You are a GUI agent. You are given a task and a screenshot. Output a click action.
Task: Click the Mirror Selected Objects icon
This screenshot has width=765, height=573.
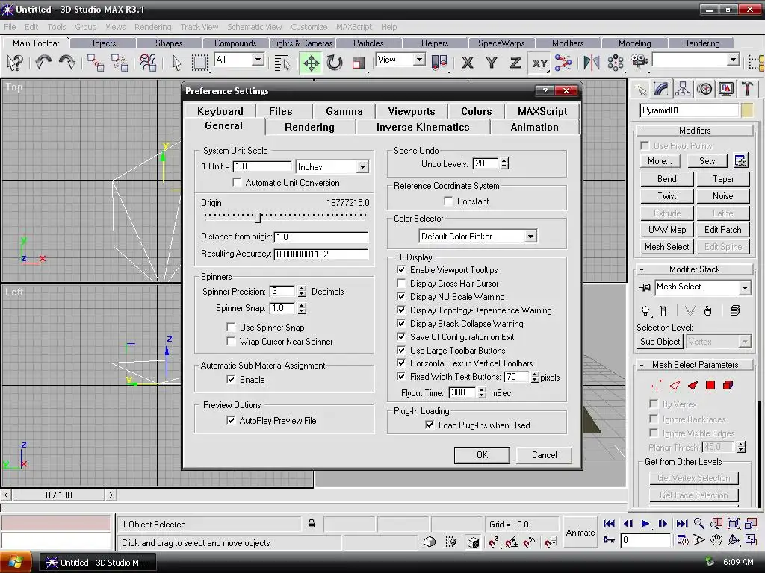[592, 63]
